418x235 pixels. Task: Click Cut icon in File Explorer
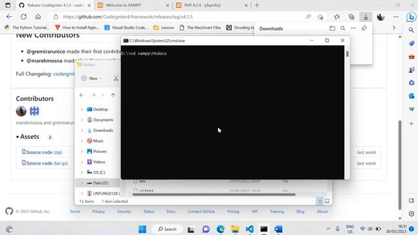click(x=116, y=78)
